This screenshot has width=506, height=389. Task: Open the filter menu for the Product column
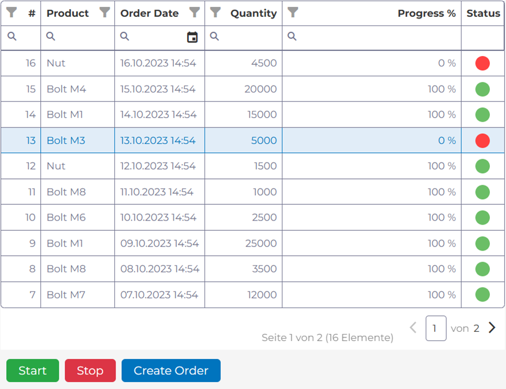[x=105, y=13]
